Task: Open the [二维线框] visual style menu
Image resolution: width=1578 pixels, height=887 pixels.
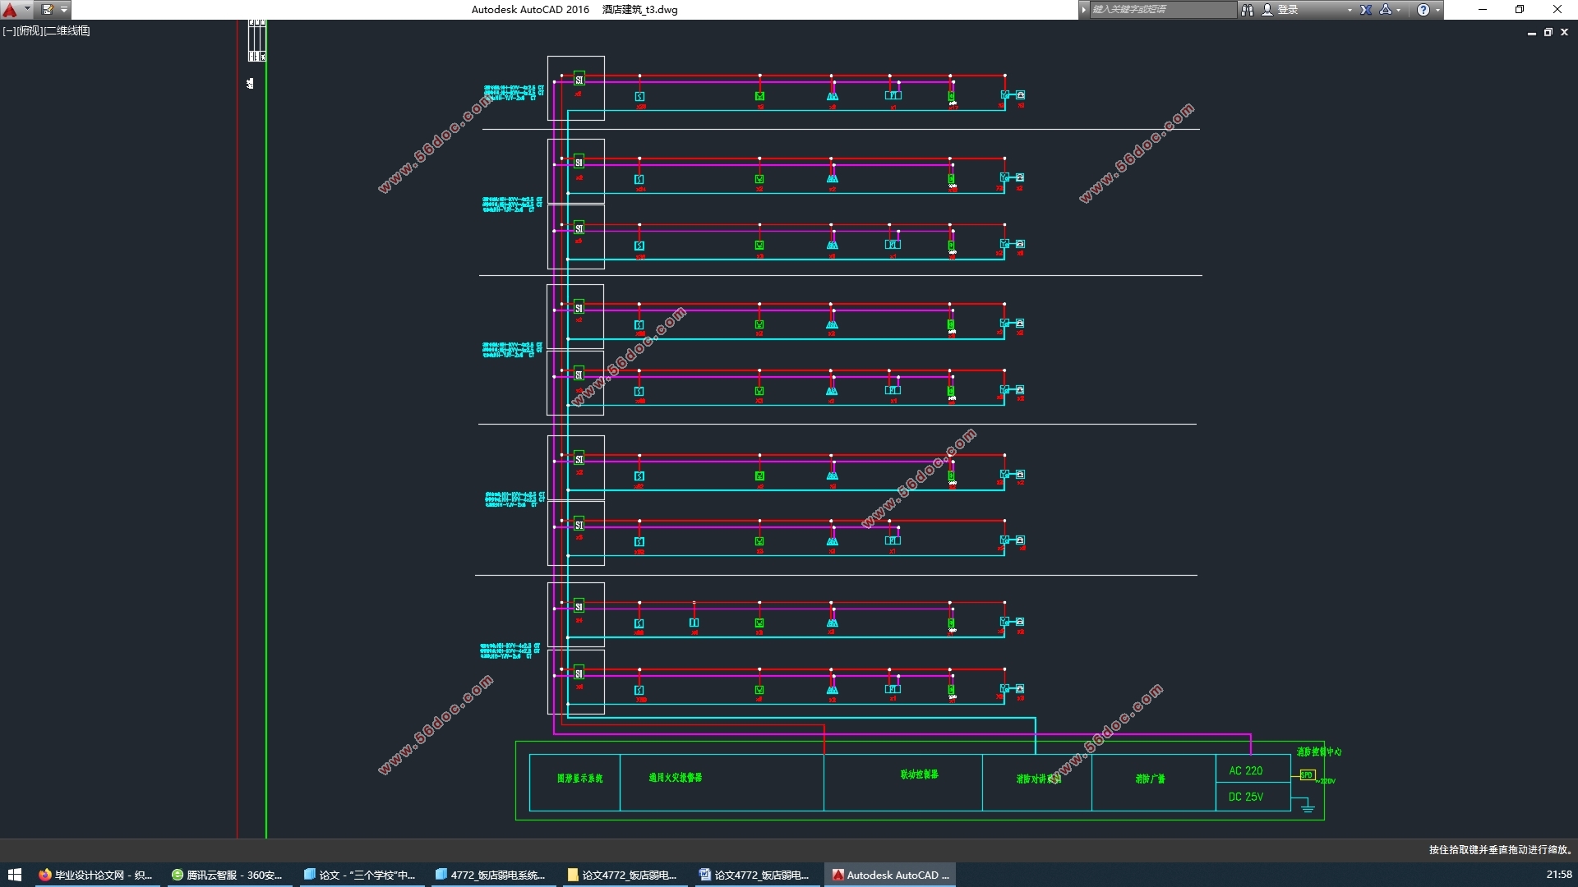Action: (x=67, y=30)
